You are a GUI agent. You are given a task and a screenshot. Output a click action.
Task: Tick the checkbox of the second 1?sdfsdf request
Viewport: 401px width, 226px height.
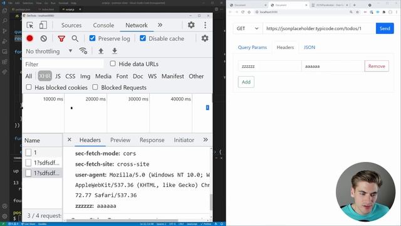28,163
